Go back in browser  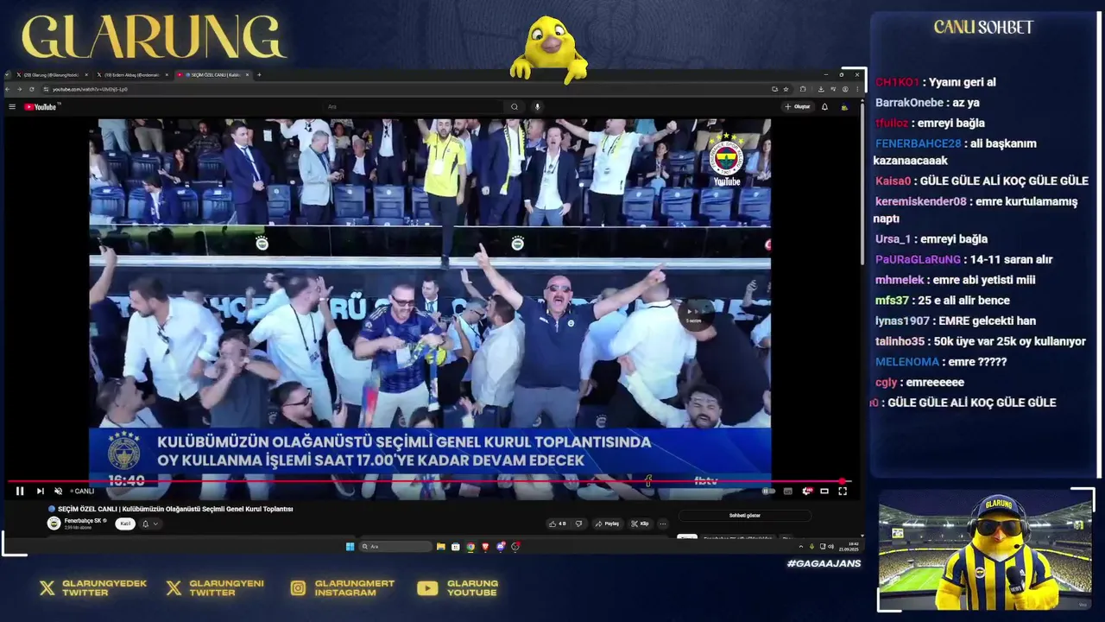click(9, 89)
